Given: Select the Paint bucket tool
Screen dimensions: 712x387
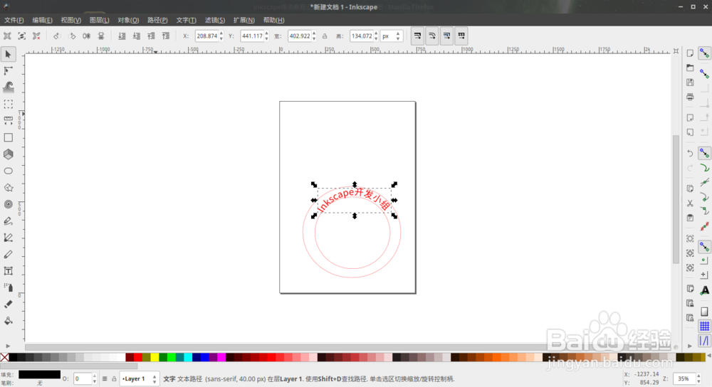Looking at the screenshot, I should coord(8,321).
